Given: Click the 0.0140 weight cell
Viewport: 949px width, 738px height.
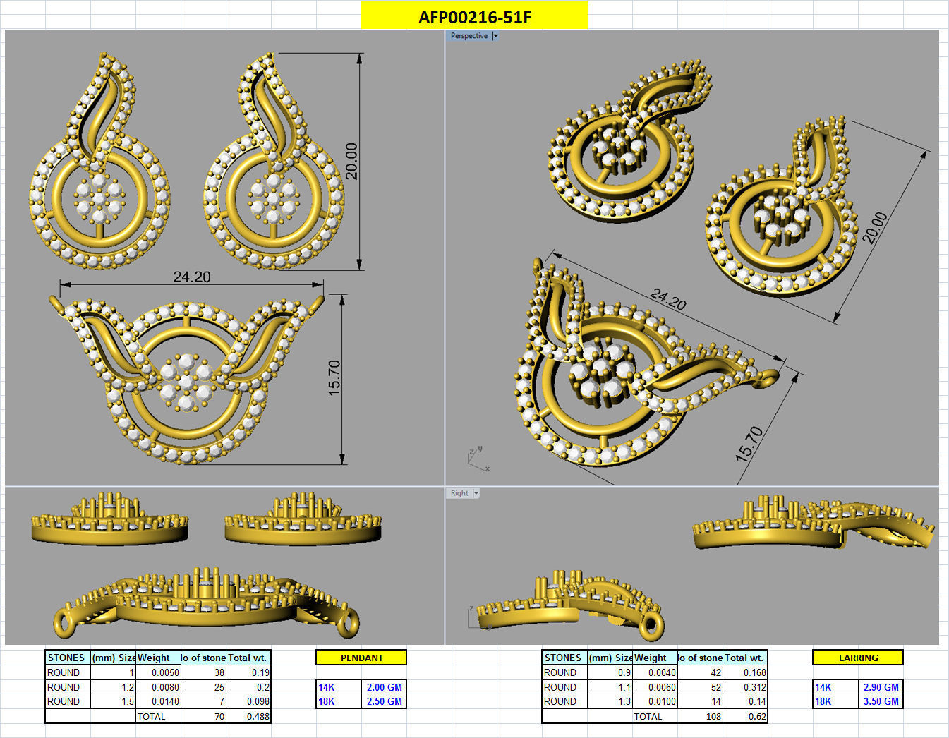Looking at the screenshot, I should click(158, 701).
